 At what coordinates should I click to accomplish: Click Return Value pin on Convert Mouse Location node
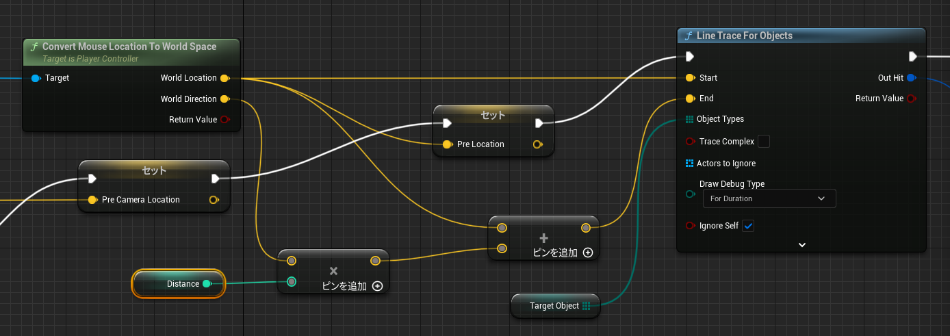[x=224, y=119]
